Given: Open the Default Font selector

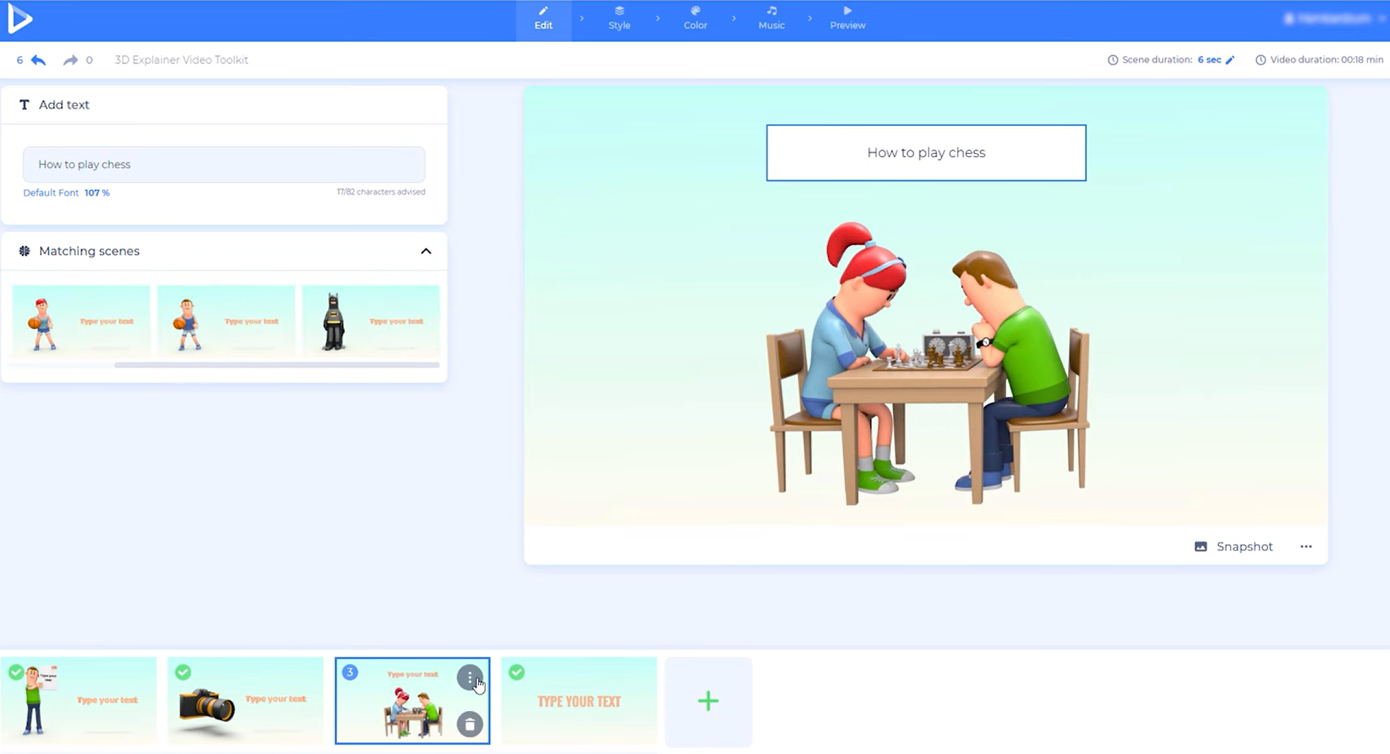Looking at the screenshot, I should tap(50, 193).
